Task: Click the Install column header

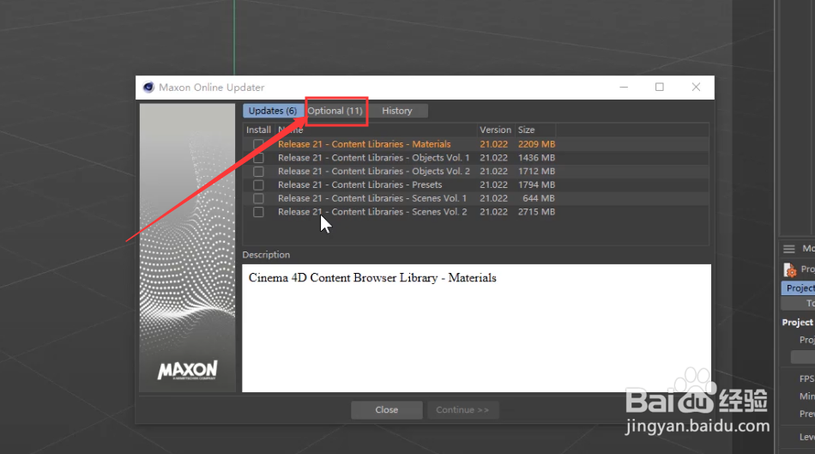Action: (x=258, y=130)
